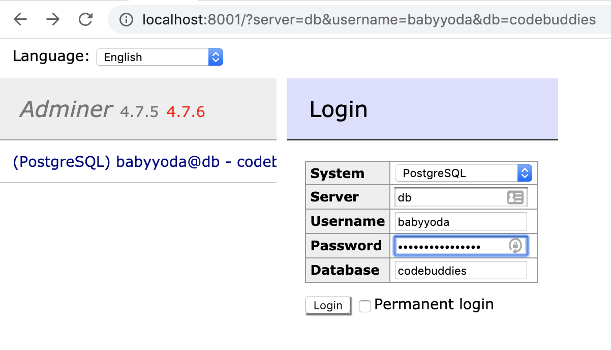
Task: Focus the browser address bar URL
Action: click(x=369, y=20)
